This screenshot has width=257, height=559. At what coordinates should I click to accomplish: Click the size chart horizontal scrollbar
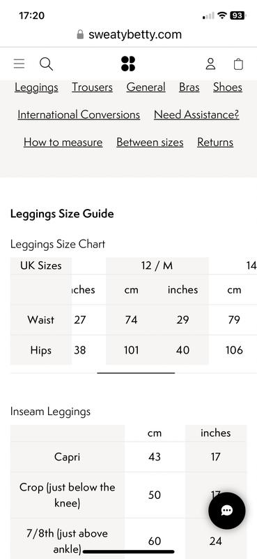pos(136,373)
